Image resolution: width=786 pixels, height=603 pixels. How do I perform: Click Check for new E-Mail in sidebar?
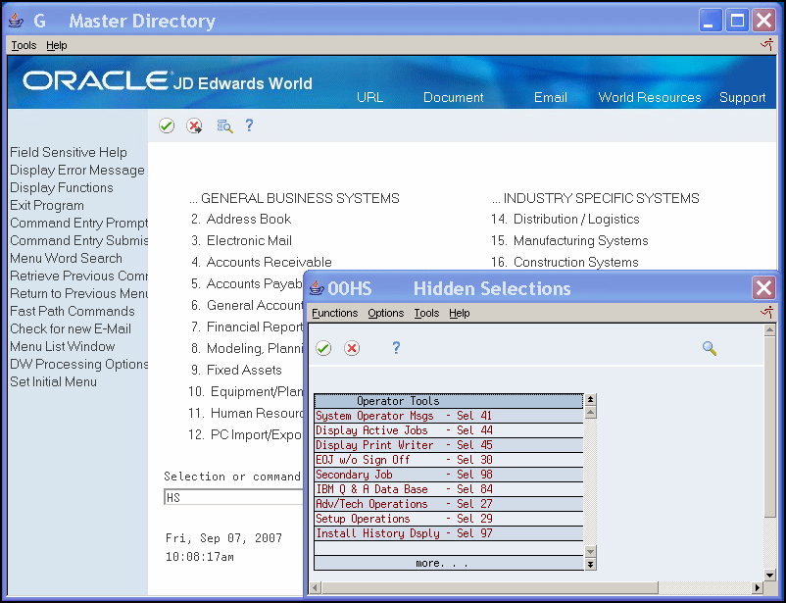click(x=71, y=328)
